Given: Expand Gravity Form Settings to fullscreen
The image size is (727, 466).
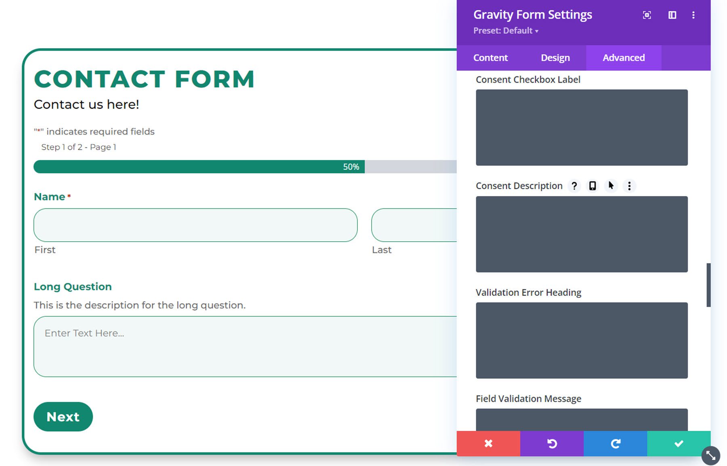Looking at the screenshot, I should [647, 15].
